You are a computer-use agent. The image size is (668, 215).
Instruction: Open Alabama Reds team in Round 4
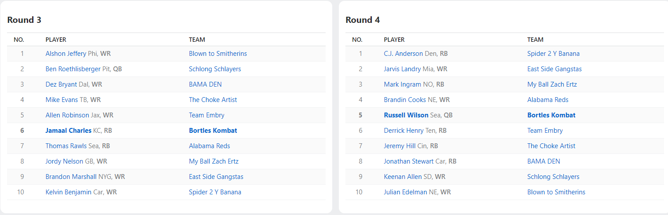pos(548,100)
